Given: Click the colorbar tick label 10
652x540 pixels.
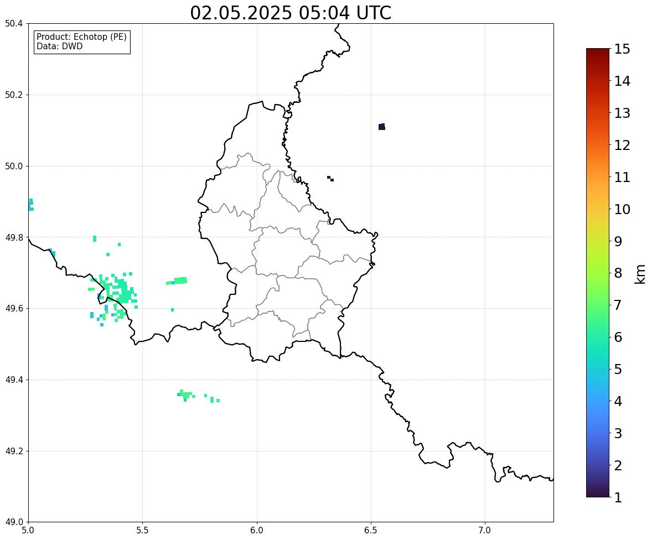Looking at the screenshot, I should (622, 209).
